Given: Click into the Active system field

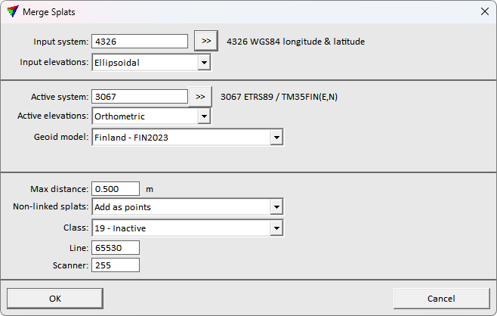Looking at the screenshot, I should pos(139,97).
